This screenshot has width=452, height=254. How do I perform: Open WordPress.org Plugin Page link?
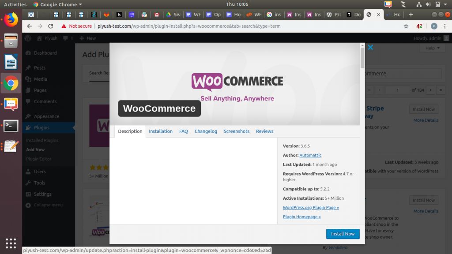[x=311, y=208]
